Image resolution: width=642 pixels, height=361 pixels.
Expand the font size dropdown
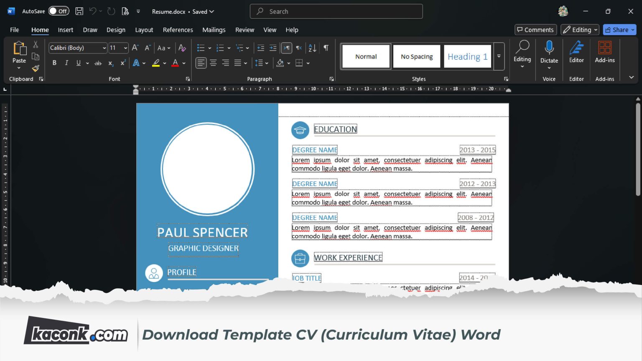pos(125,48)
